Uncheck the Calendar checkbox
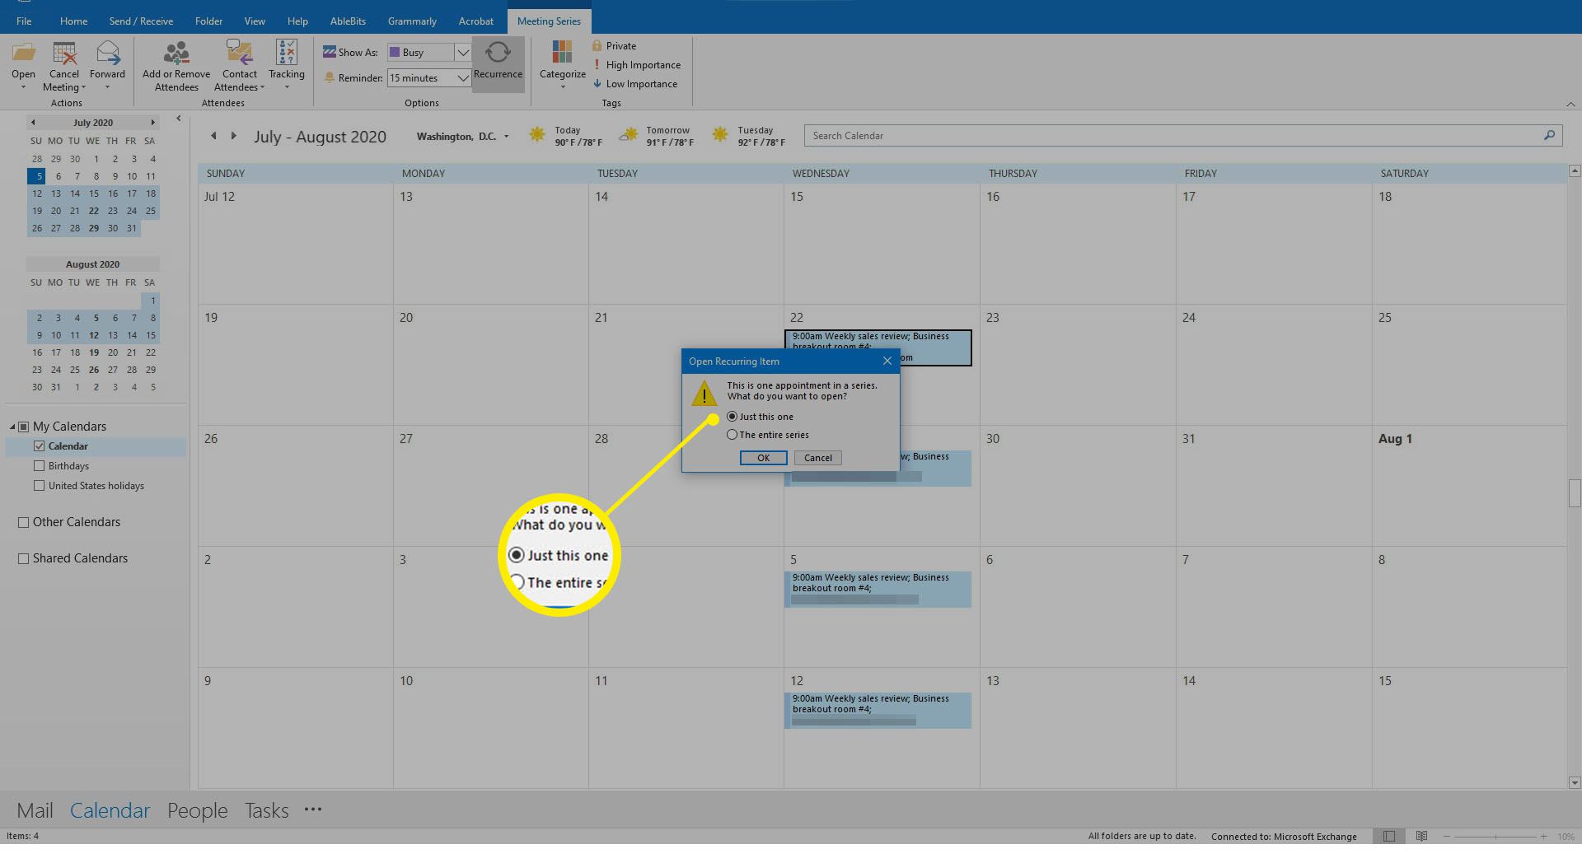 pos(39,446)
